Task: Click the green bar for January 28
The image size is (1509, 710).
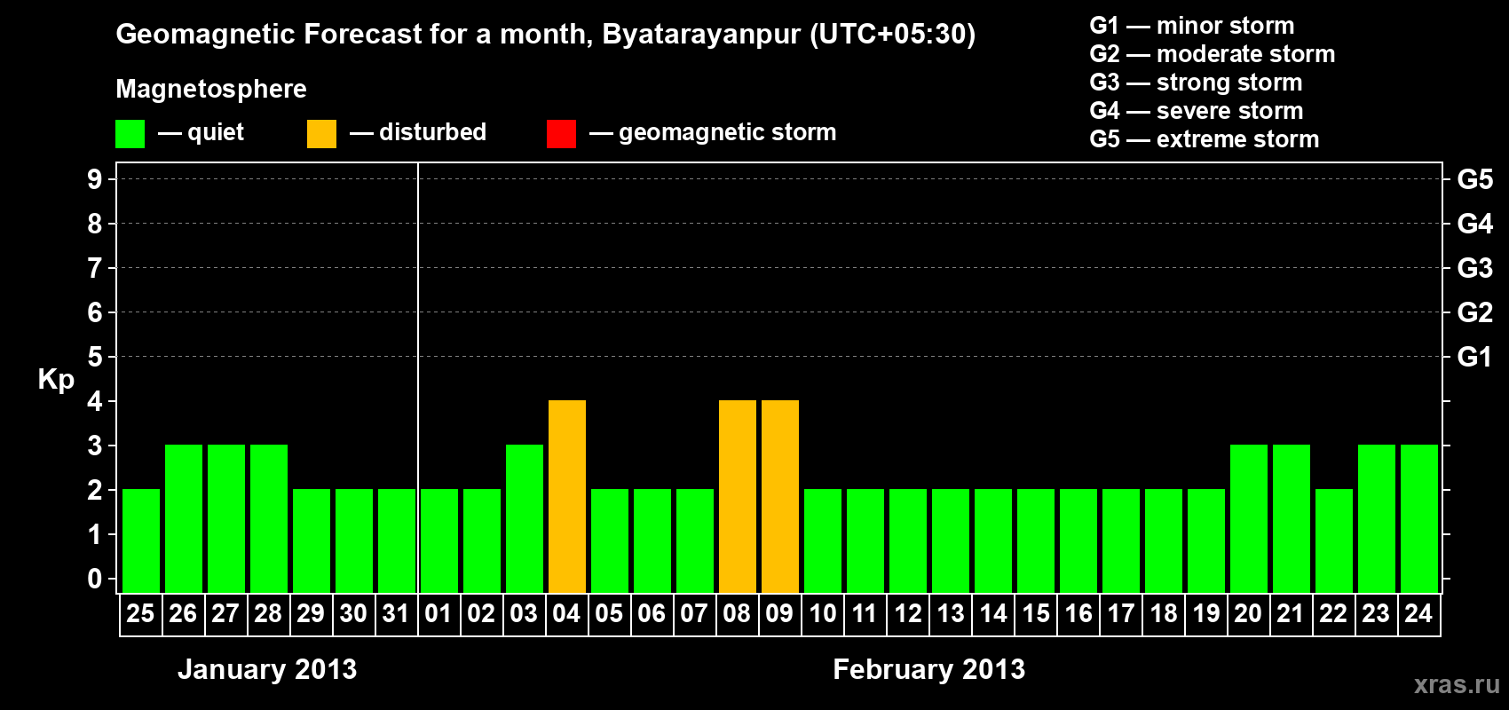Action: (269, 519)
